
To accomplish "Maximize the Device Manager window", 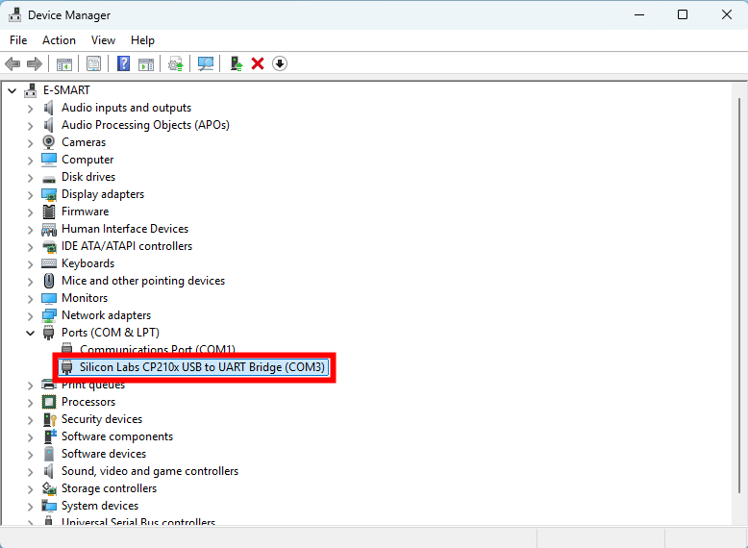I will click(x=683, y=14).
